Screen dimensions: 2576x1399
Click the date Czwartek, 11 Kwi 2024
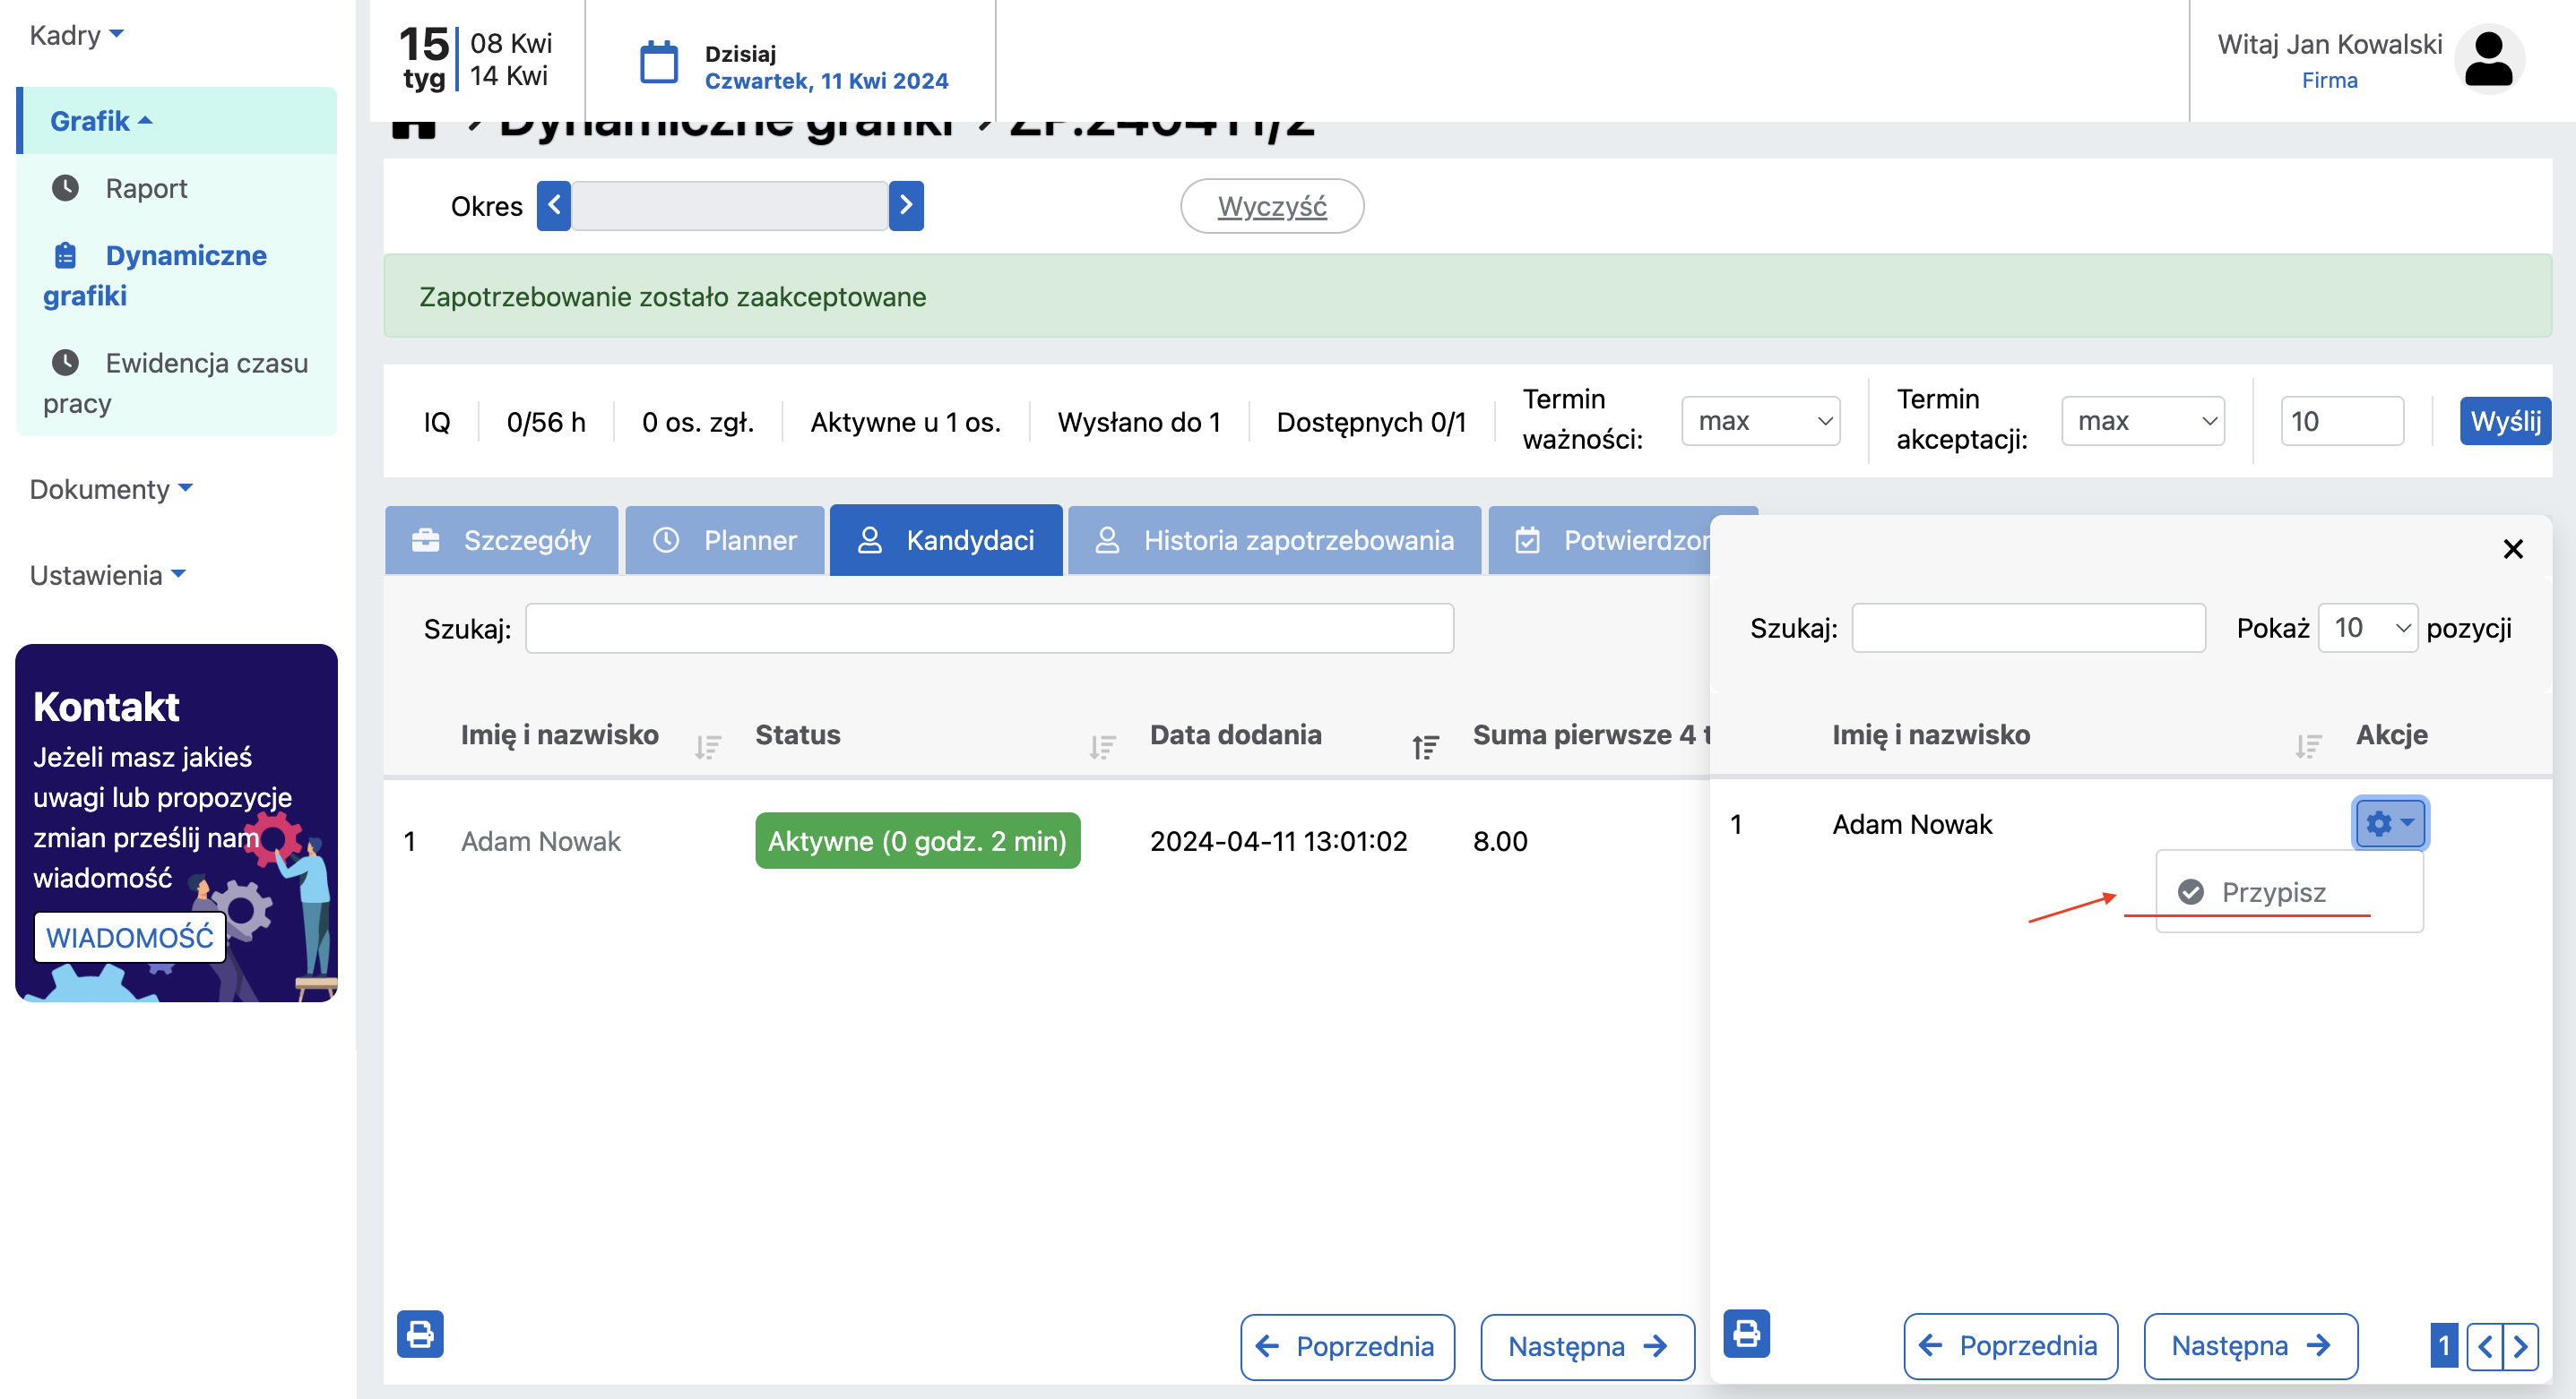tap(826, 81)
